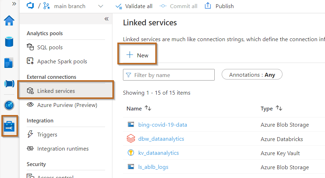The width and height of the screenshot is (325, 178).
Task: Click the Analytics pools section heading
Action: point(45,33)
